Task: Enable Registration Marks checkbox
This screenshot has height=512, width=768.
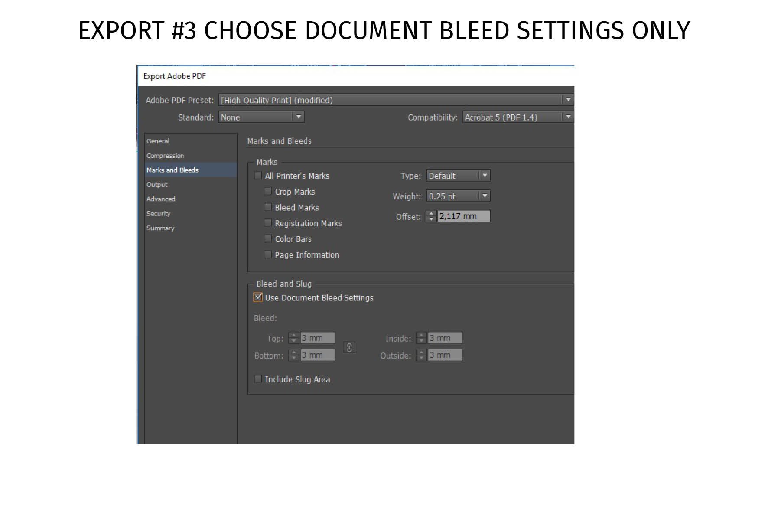Action: coord(268,223)
